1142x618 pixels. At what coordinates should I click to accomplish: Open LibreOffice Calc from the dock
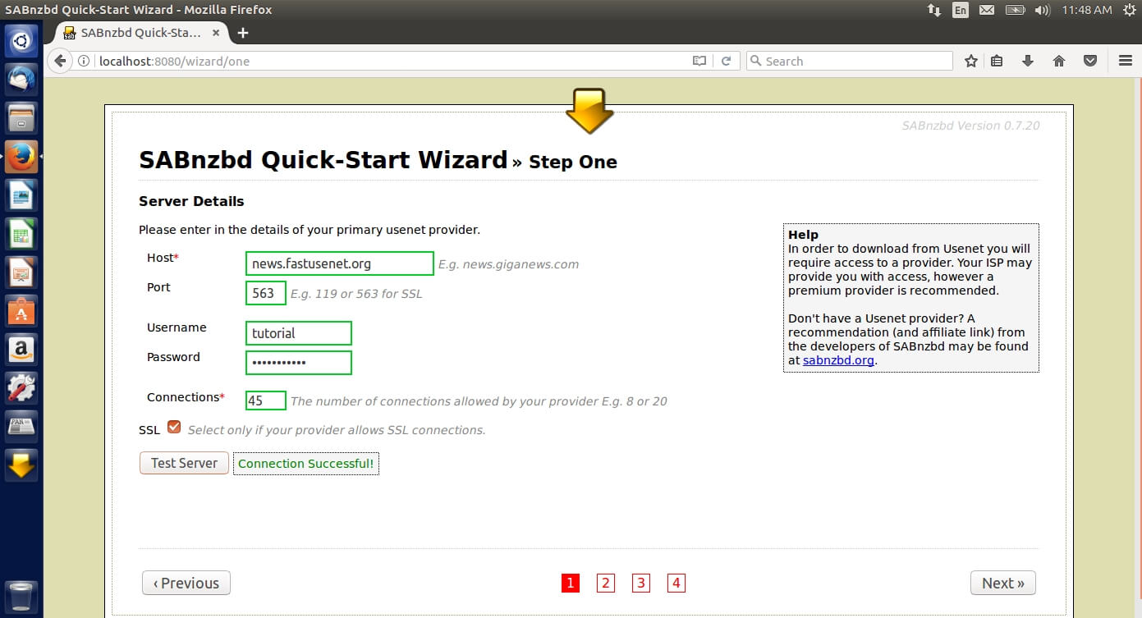(x=21, y=234)
